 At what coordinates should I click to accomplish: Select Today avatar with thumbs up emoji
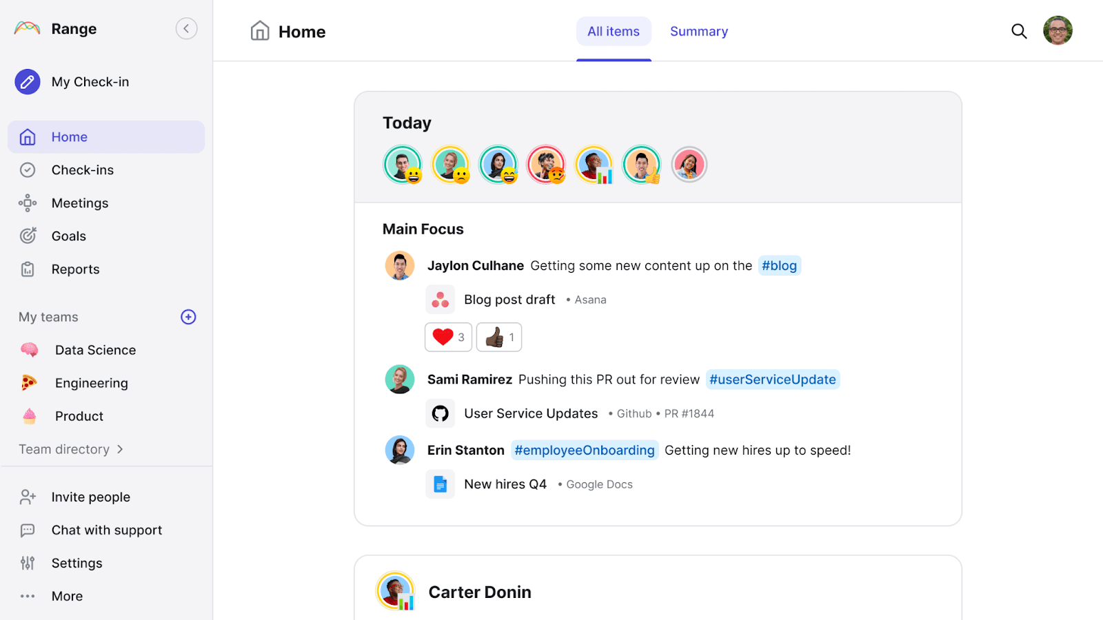click(642, 165)
